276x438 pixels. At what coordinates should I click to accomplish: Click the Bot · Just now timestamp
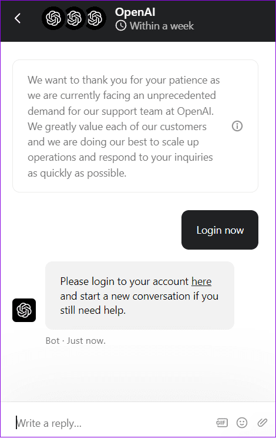pos(76,341)
